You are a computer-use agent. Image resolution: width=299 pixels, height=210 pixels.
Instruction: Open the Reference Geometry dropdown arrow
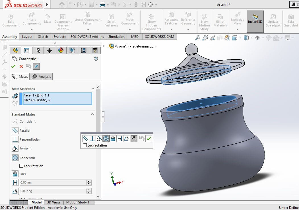click(188, 30)
